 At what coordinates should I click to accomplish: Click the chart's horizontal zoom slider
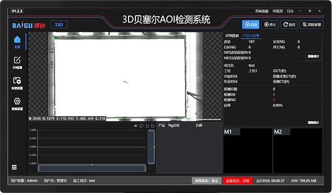pyautogui.click(x=92, y=168)
